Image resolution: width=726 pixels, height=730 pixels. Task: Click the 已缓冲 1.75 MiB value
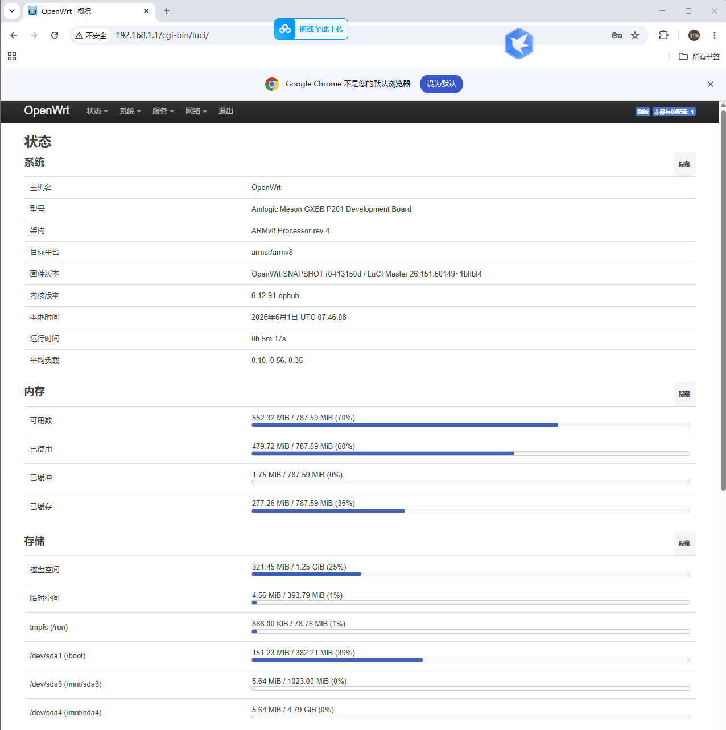click(x=297, y=475)
